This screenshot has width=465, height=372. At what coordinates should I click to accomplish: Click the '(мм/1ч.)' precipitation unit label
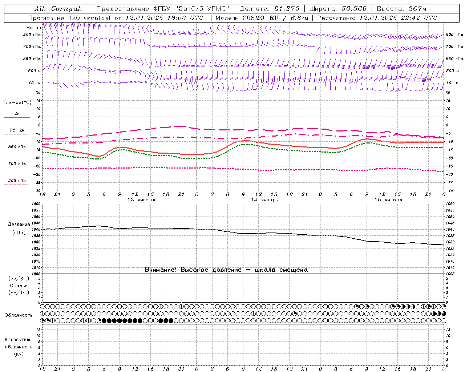(x=19, y=292)
